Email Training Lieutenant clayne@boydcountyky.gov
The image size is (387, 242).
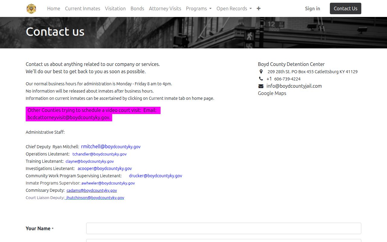[90, 161]
